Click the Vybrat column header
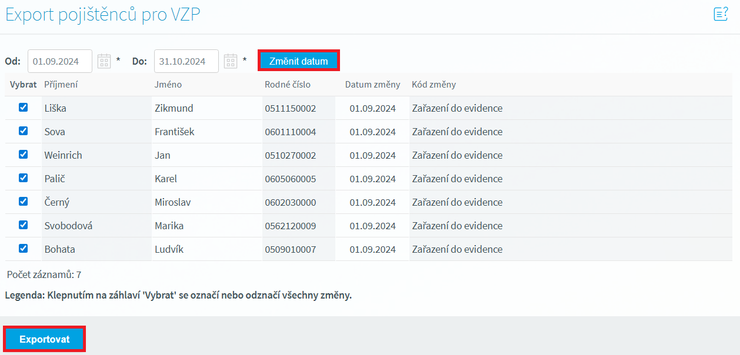Image resolution: width=740 pixels, height=355 pixels. pos(23,85)
